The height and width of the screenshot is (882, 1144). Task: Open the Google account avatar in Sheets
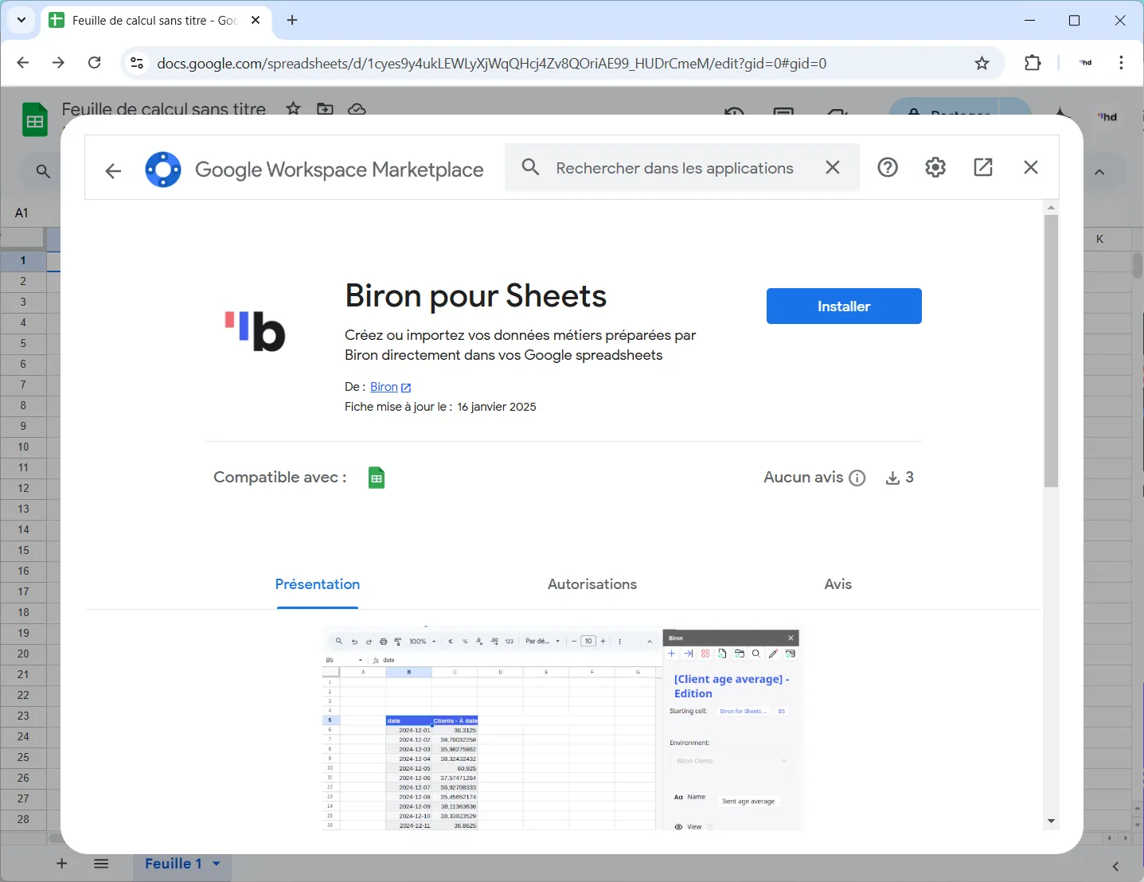click(1107, 117)
